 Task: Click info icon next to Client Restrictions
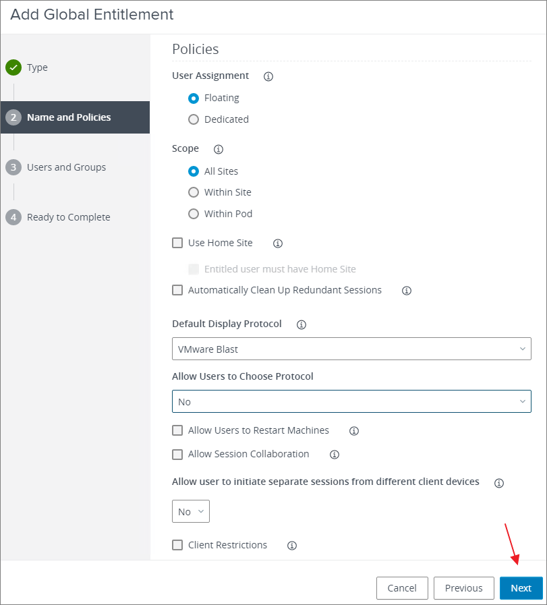pyautogui.click(x=292, y=546)
